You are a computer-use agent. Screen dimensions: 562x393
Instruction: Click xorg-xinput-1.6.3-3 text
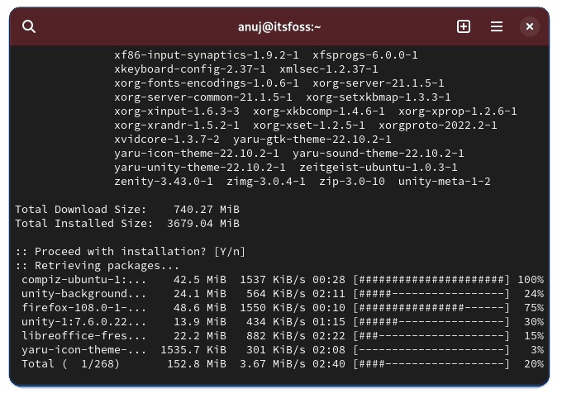[x=177, y=111]
